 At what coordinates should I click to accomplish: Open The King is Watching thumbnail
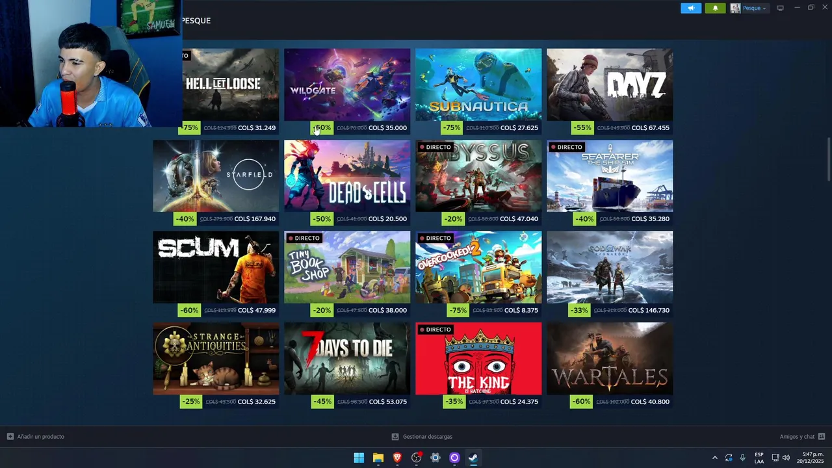pos(478,359)
